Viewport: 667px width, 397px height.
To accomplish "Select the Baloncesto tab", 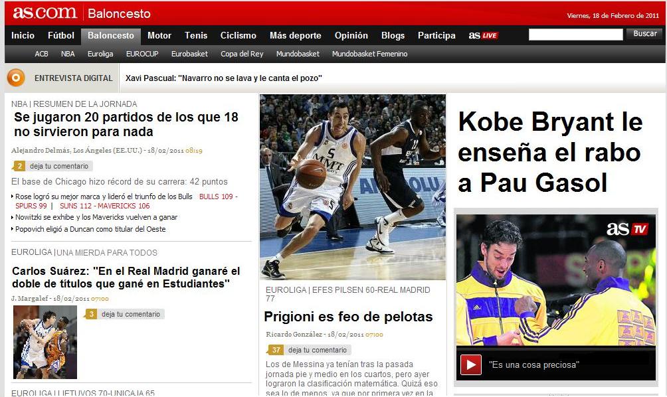I will tap(110, 36).
